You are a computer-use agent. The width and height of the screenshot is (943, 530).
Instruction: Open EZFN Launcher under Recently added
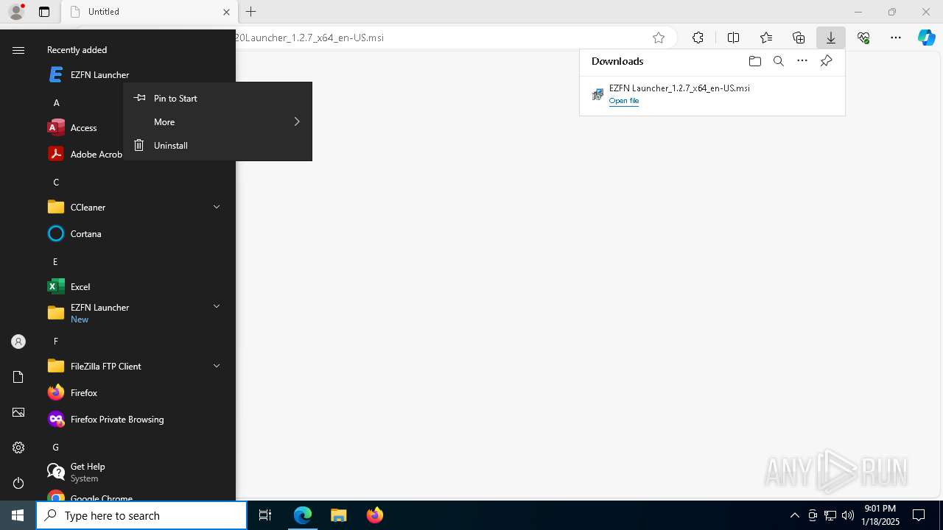(88, 74)
